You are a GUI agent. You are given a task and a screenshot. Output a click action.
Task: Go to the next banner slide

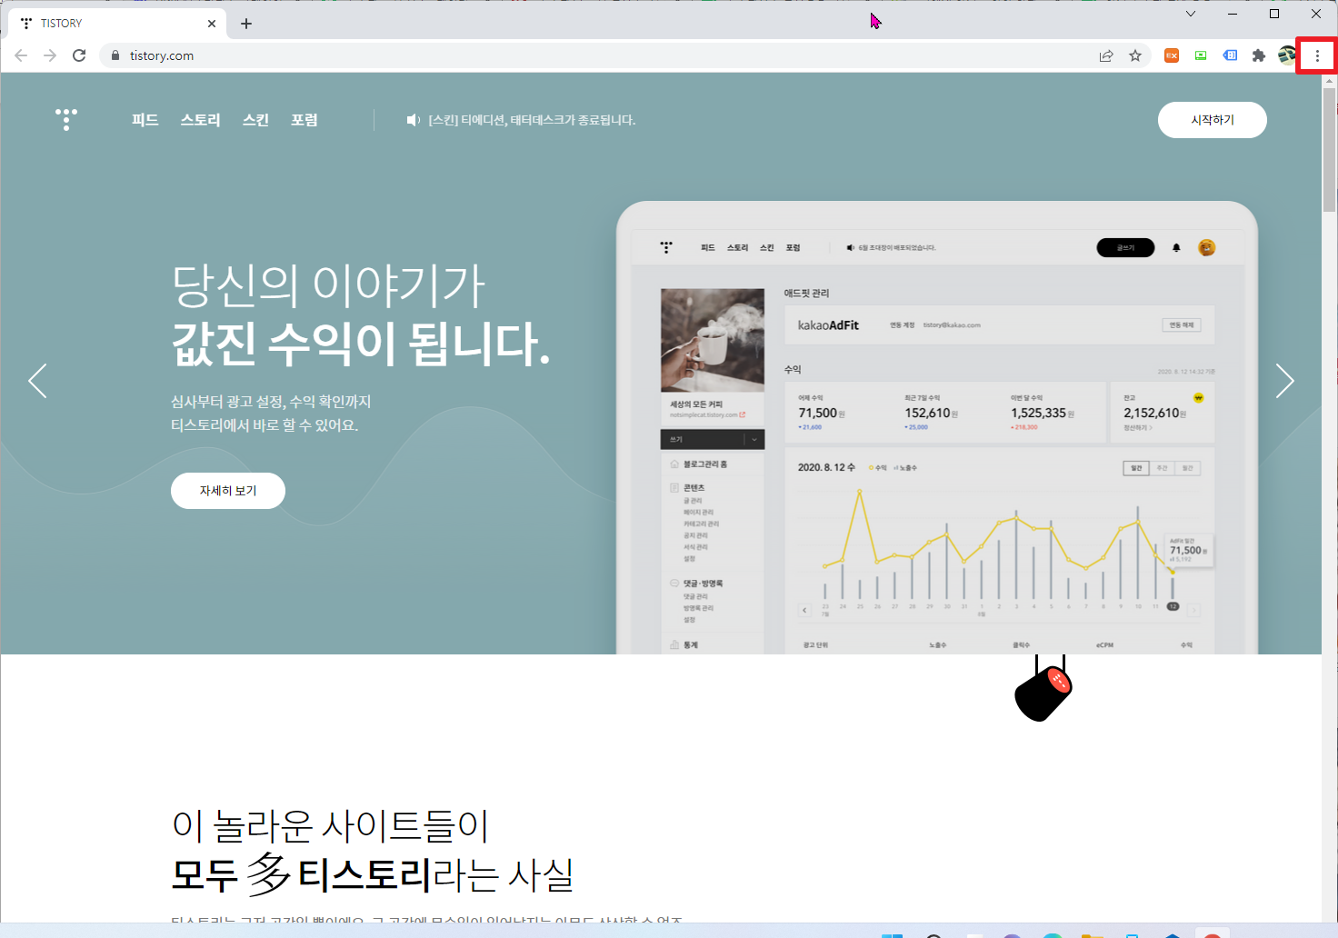pos(1284,381)
